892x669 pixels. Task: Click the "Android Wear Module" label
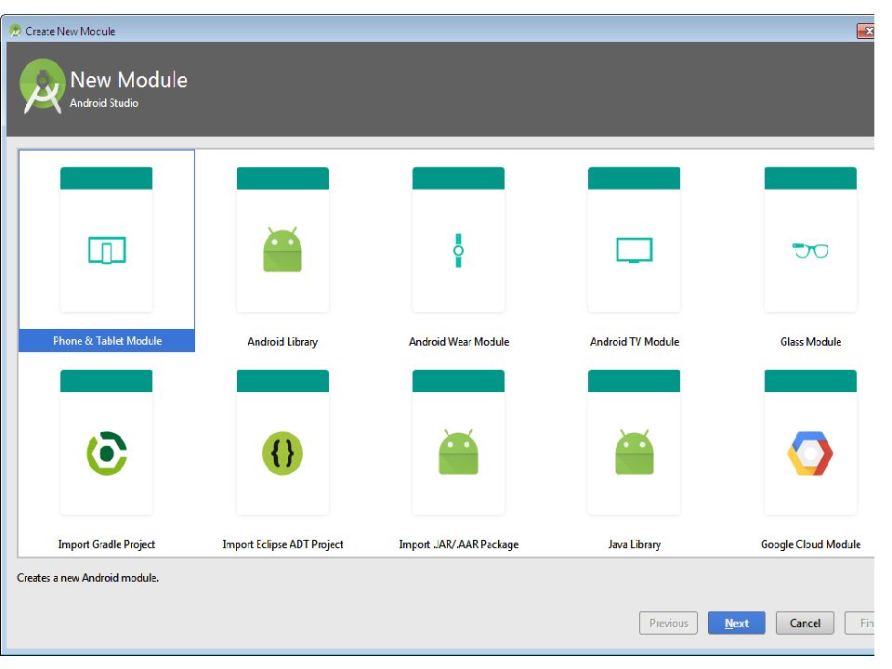pyautogui.click(x=458, y=342)
